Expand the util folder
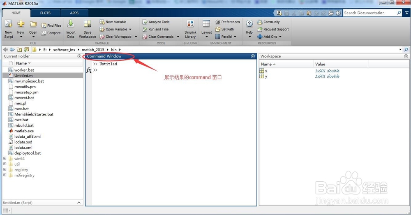The height and width of the screenshot is (215, 411). [5, 164]
